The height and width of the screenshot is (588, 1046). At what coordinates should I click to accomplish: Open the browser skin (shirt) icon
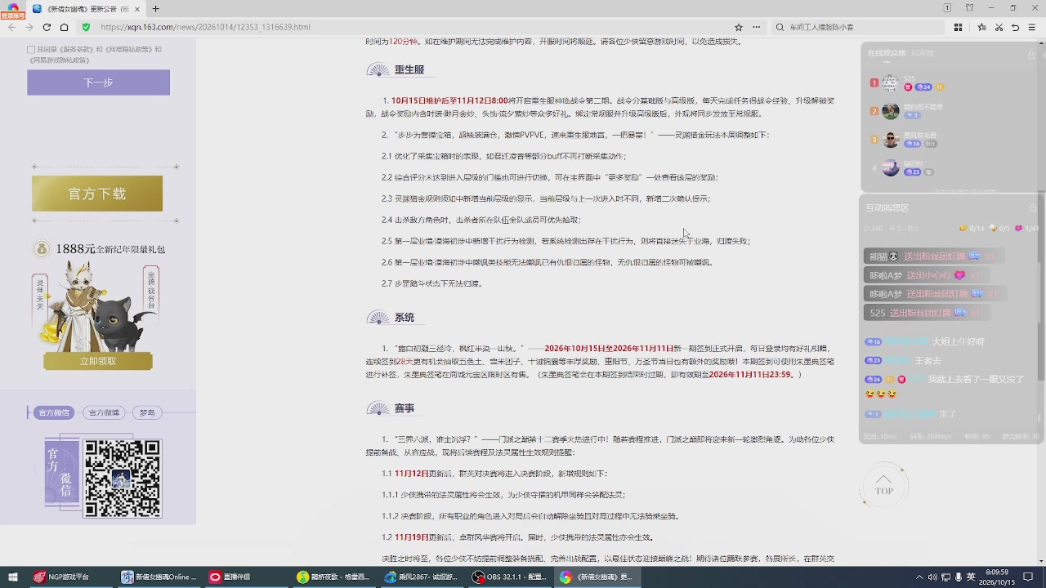coord(970,8)
